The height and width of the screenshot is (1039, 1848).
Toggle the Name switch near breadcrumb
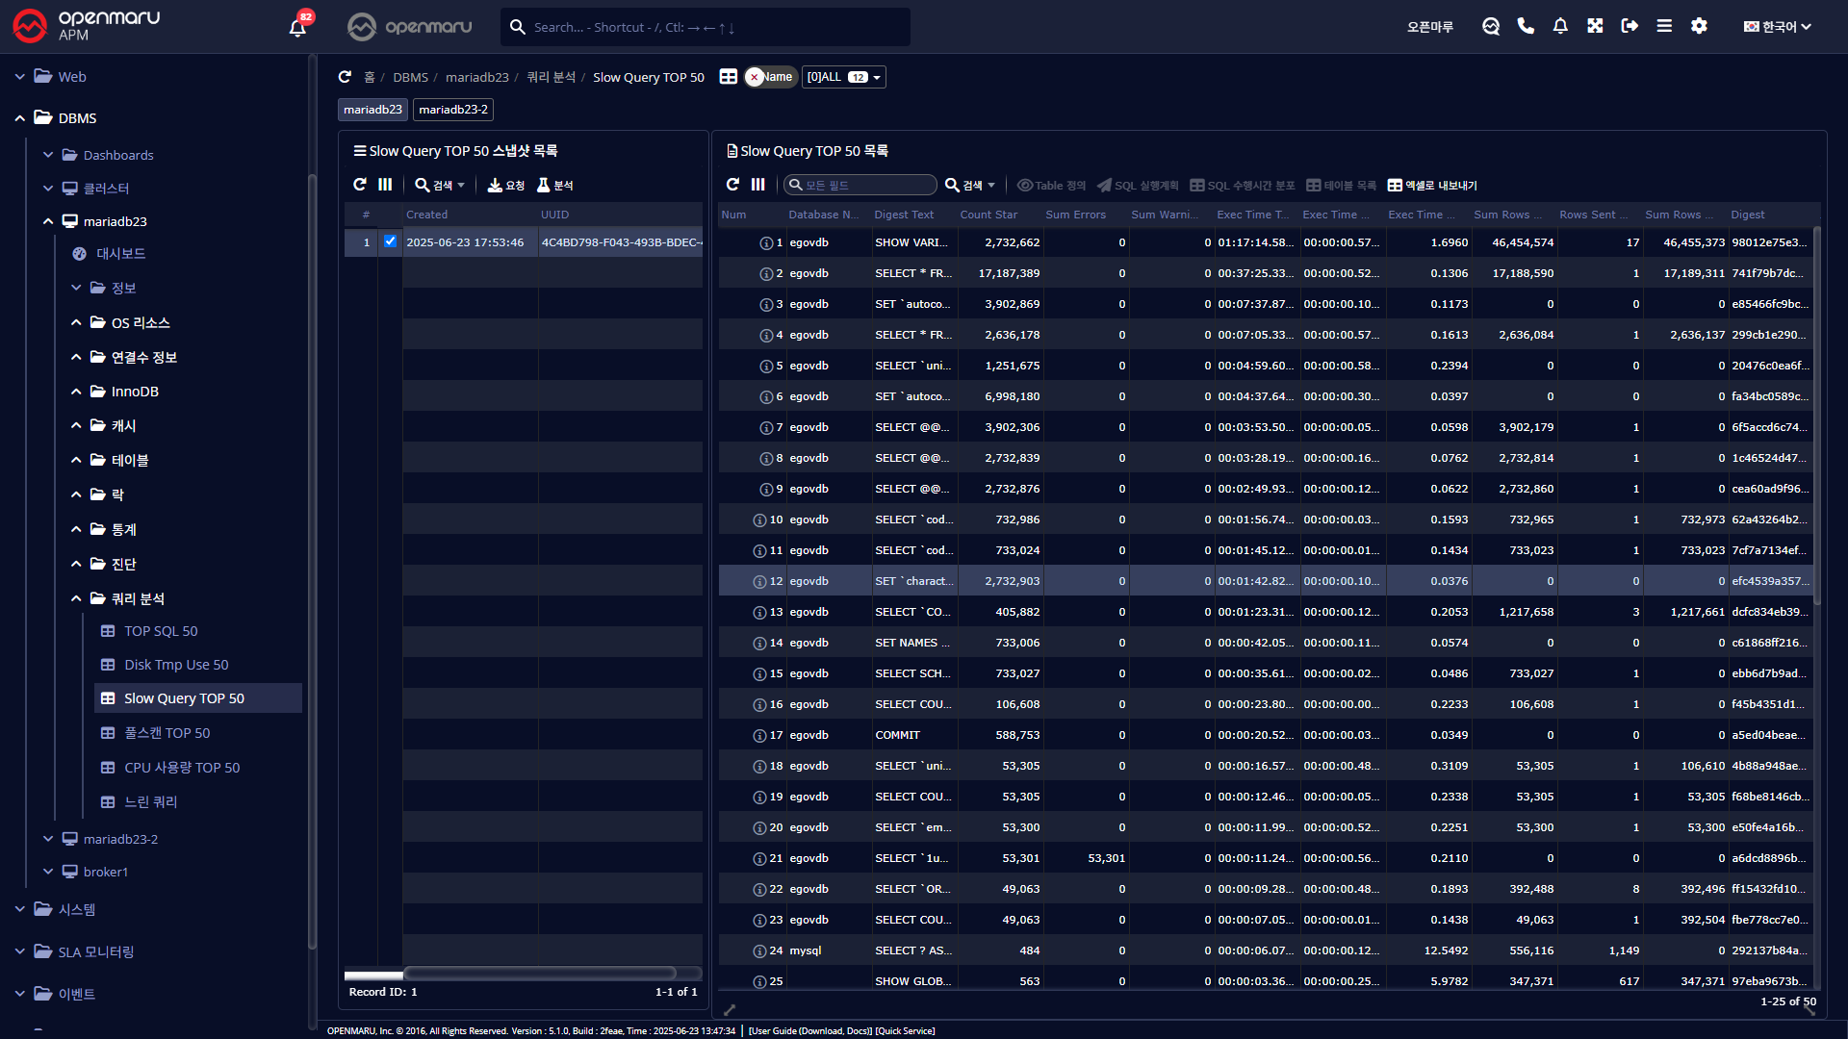point(770,77)
